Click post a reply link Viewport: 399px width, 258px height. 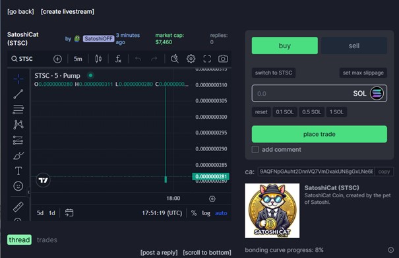coord(159,253)
